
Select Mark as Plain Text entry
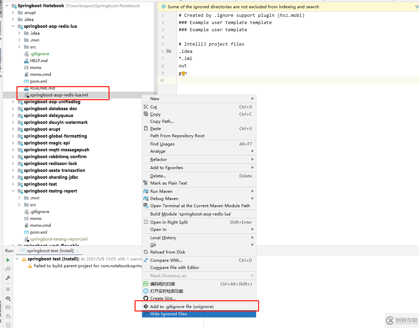click(199, 183)
